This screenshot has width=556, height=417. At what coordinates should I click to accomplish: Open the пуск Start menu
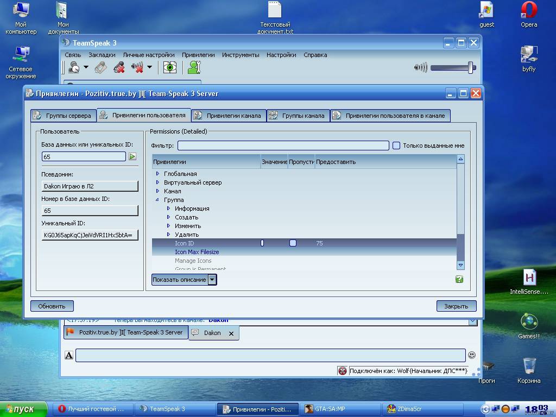point(23,409)
